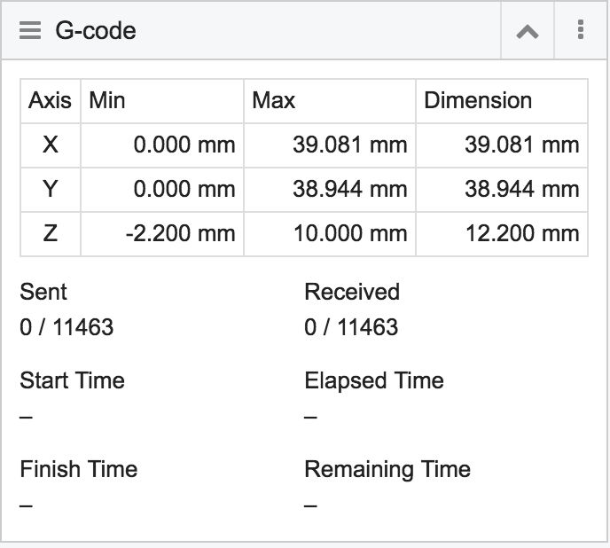The width and height of the screenshot is (610, 548).
Task: Select the Min column header
Action: click(x=106, y=100)
